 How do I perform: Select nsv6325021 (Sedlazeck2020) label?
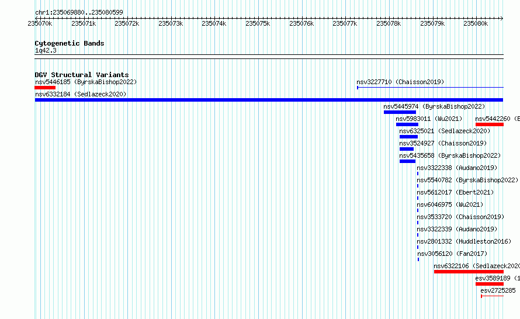(x=445, y=131)
